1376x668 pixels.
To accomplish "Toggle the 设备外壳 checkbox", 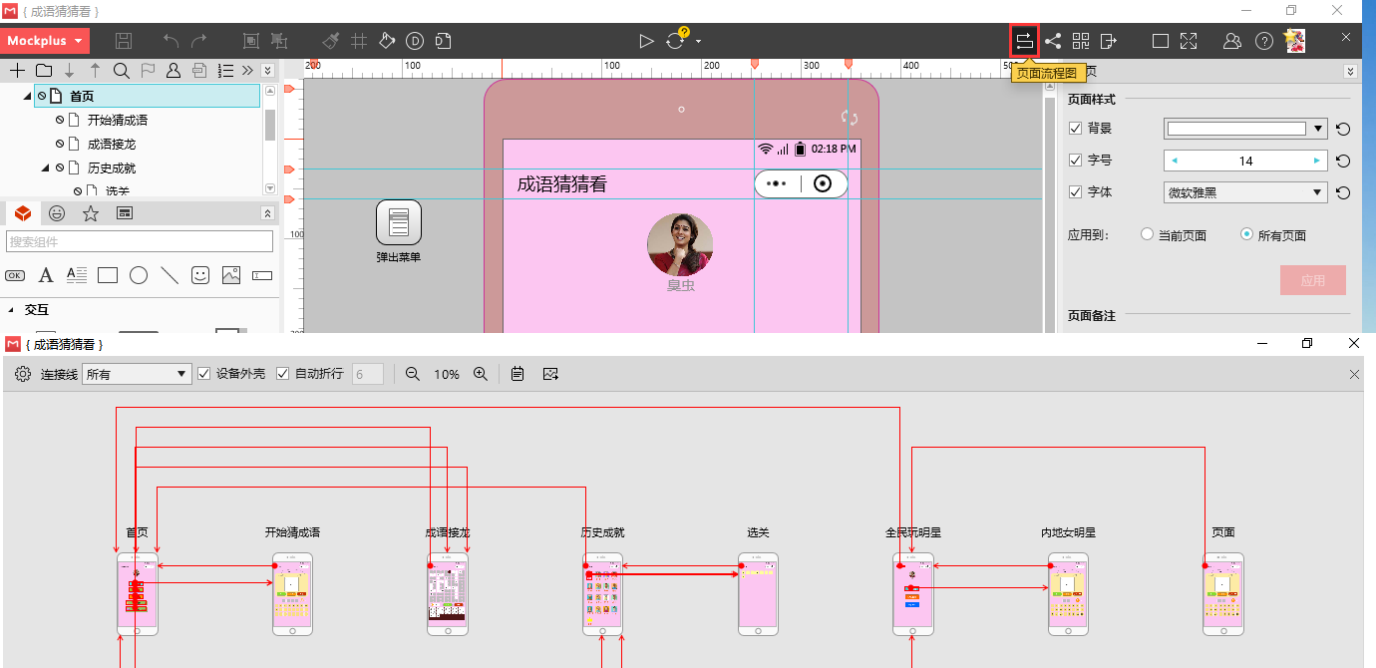I will click(204, 374).
